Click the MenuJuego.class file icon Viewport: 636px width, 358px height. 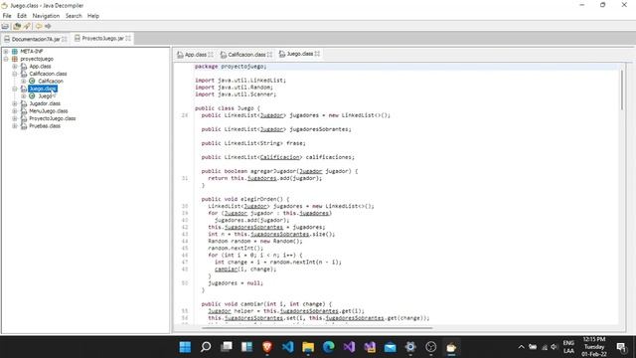24,111
